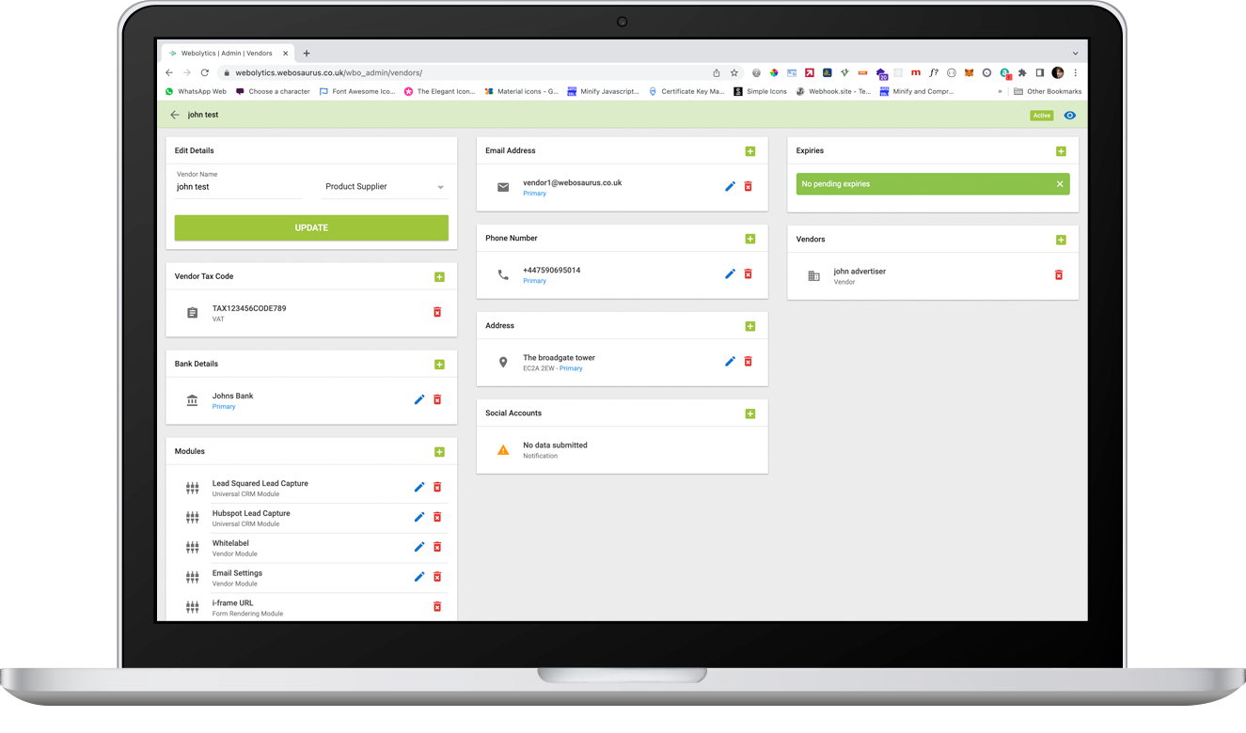Toggle the Active status badge
This screenshot has height=733, width=1246.
(1041, 115)
